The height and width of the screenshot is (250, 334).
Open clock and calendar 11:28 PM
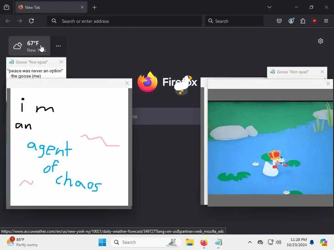click(x=296, y=242)
